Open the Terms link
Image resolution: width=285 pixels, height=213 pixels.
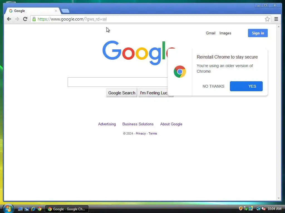(x=153, y=133)
